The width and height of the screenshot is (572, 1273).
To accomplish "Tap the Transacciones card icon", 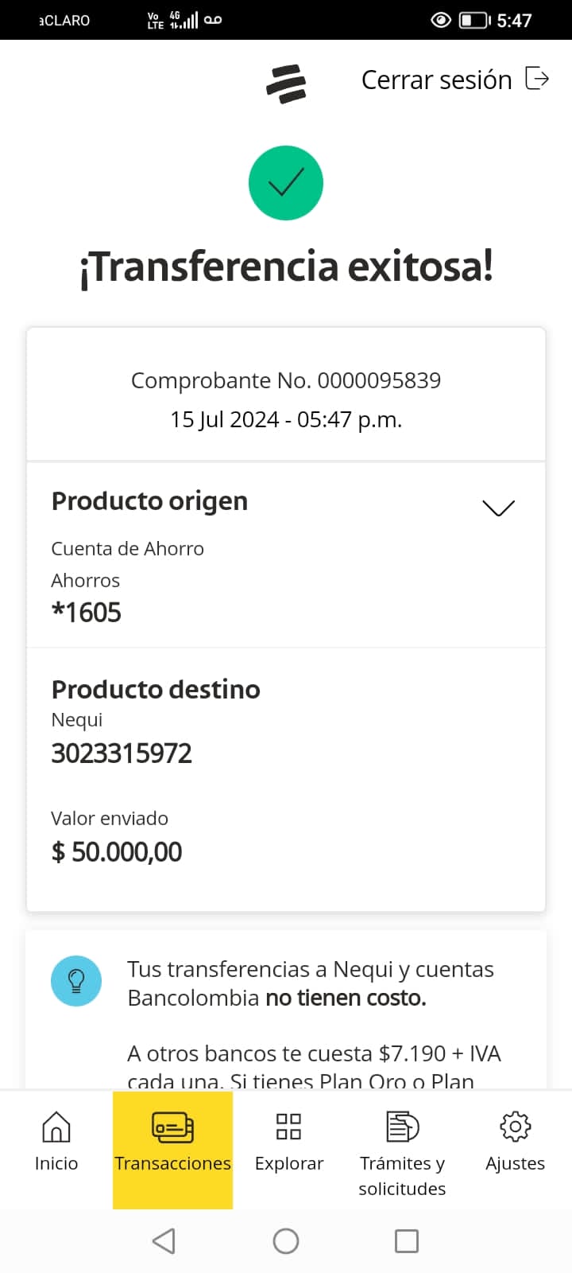I will [x=172, y=1127].
